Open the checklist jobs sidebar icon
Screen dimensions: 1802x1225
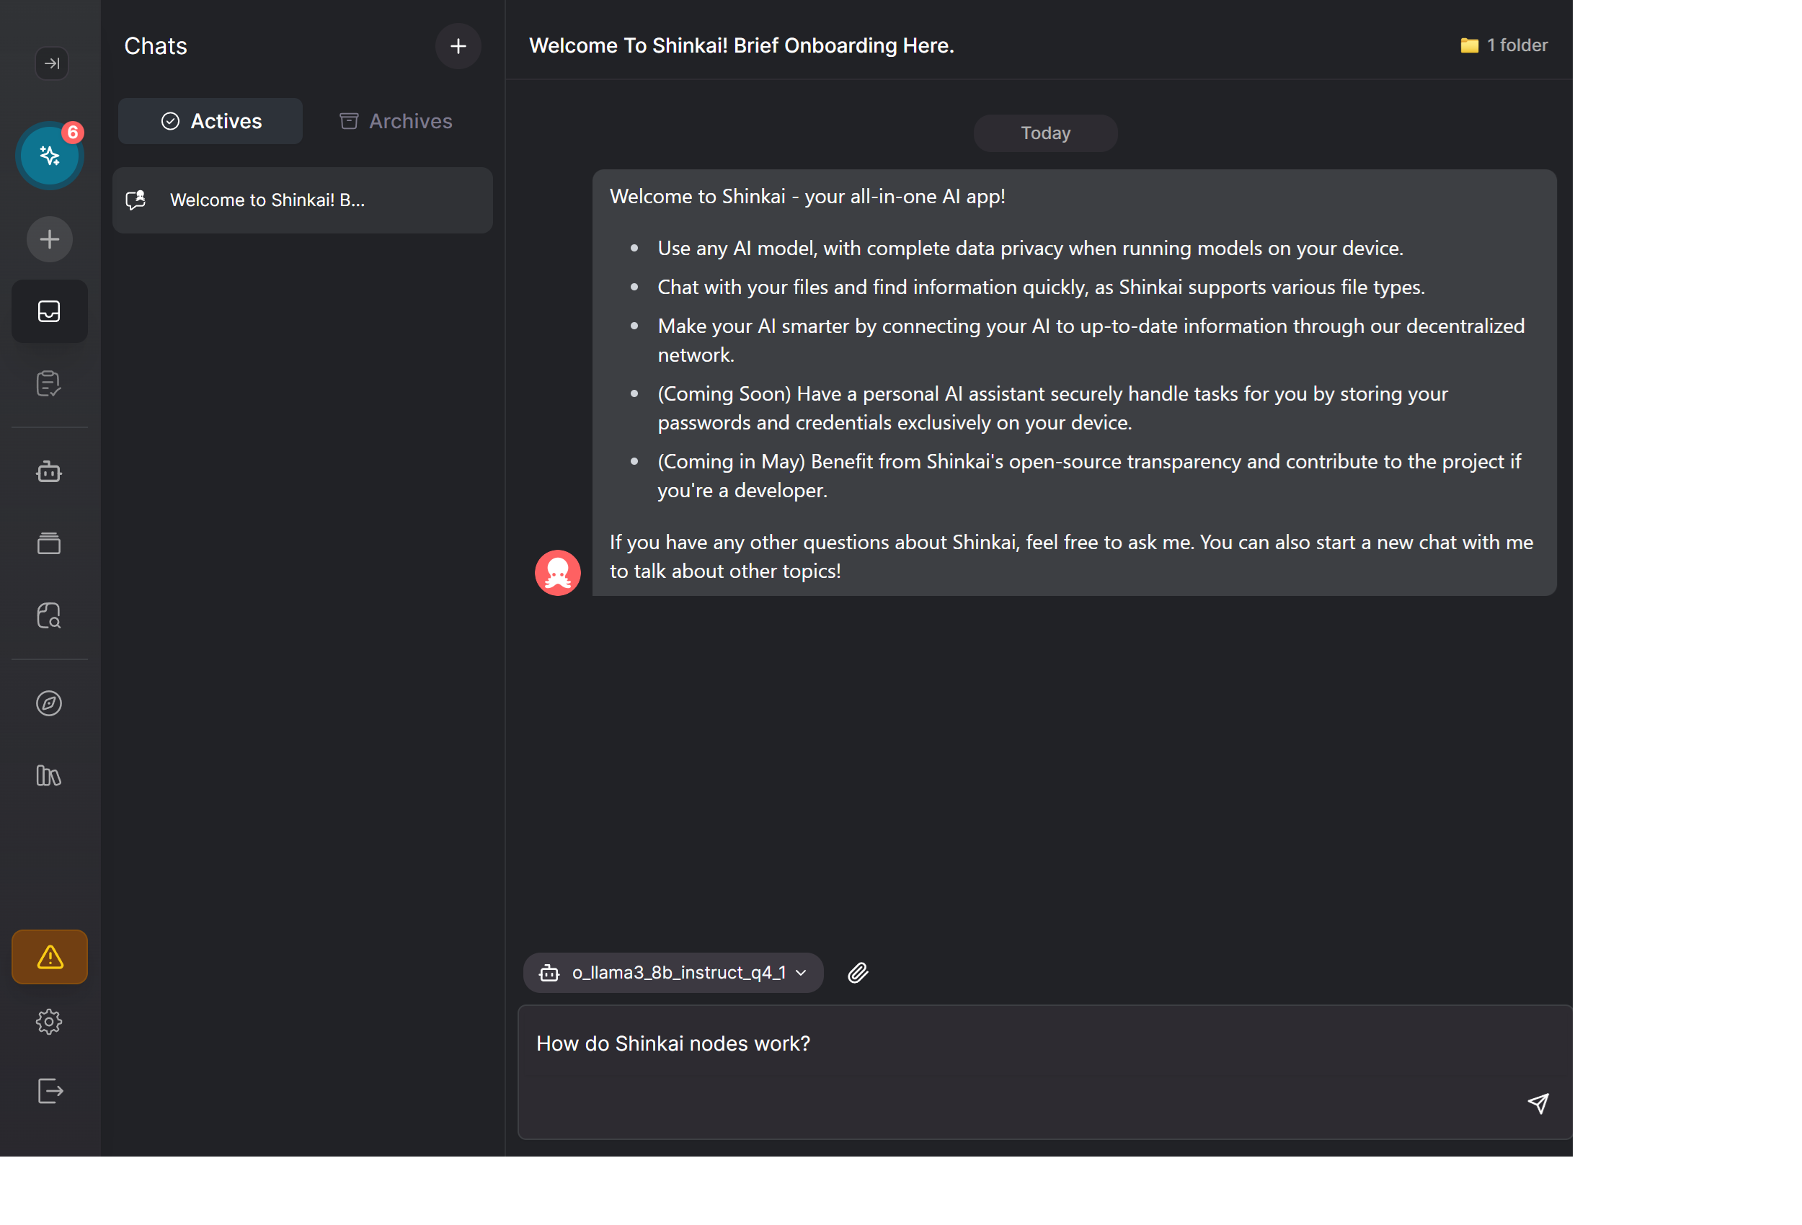(50, 383)
